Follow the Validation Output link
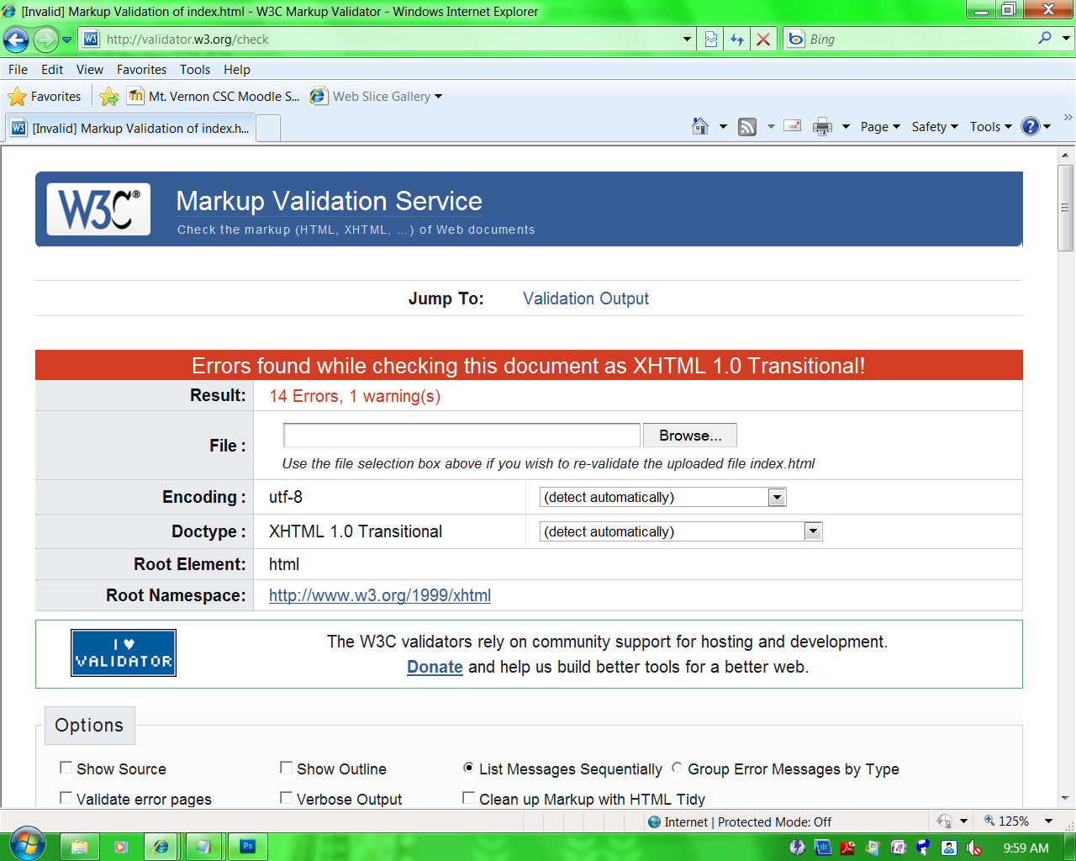Viewport: 1076px width, 861px height. click(x=585, y=298)
